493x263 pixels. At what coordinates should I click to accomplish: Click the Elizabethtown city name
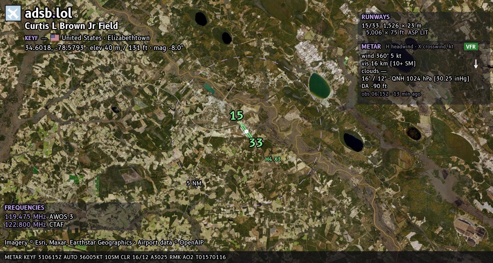pyautogui.click(x=129, y=38)
